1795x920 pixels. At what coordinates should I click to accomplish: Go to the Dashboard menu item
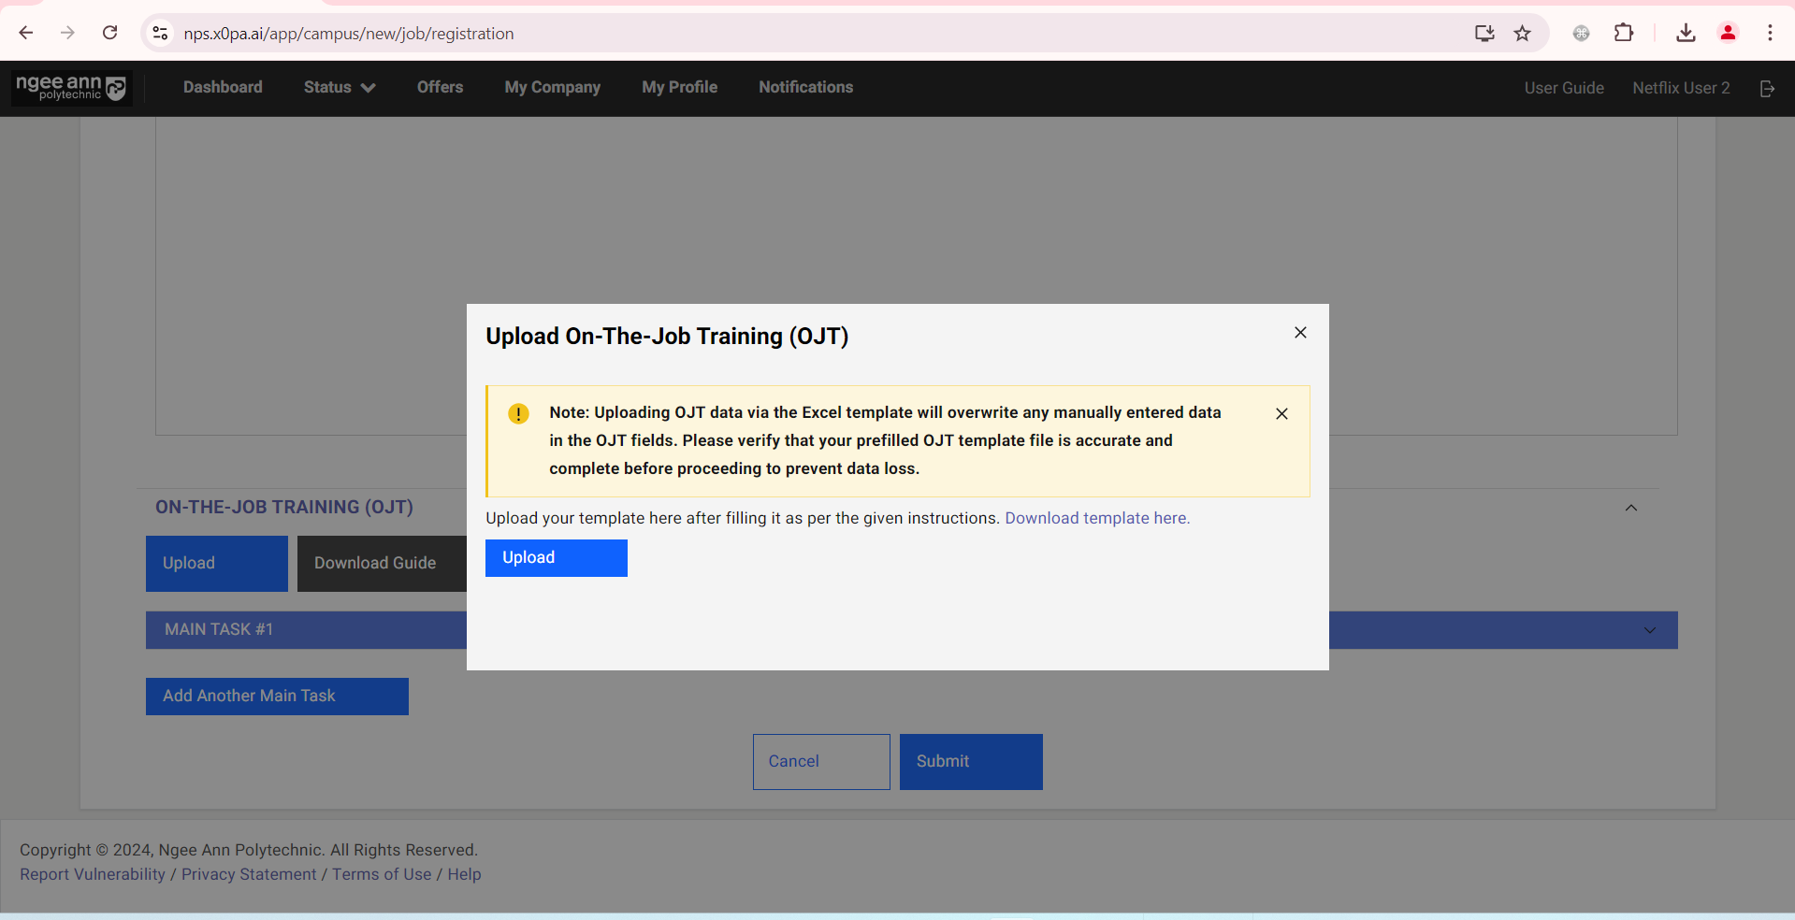pyautogui.click(x=223, y=87)
